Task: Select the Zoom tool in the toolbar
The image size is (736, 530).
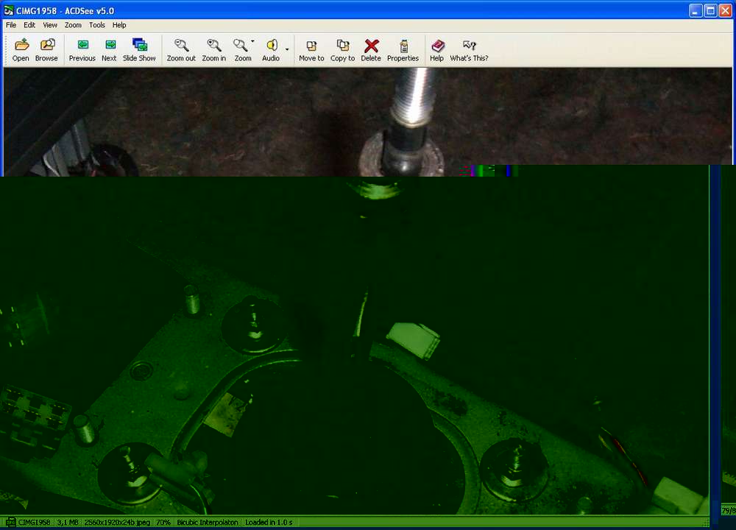Action: [x=242, y=50]
